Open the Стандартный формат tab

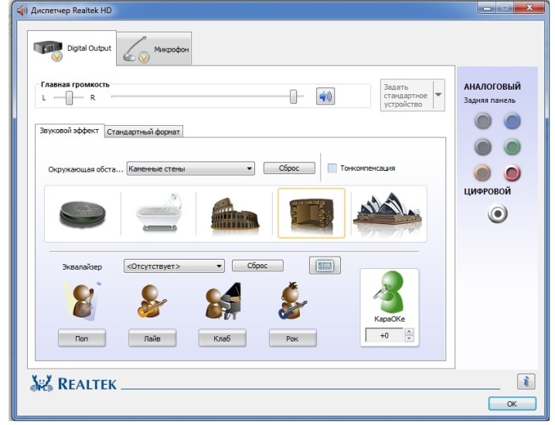coord(143,131)
